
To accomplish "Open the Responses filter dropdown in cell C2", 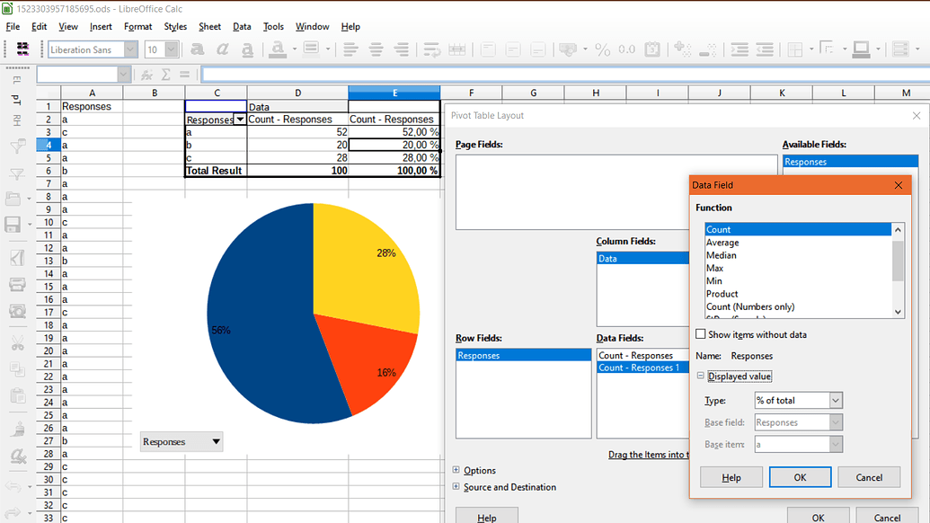I will click(240, 120).
